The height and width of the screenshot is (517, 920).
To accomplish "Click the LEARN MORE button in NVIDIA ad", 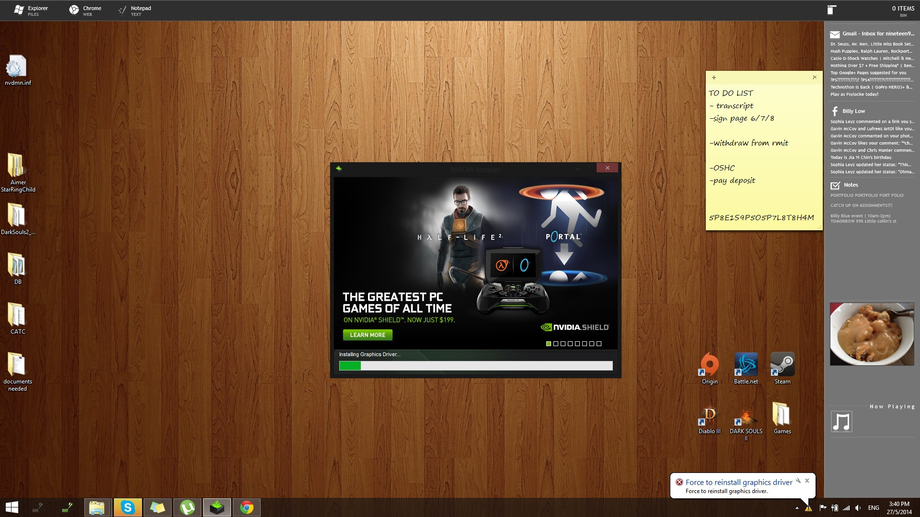I will 368,335.
